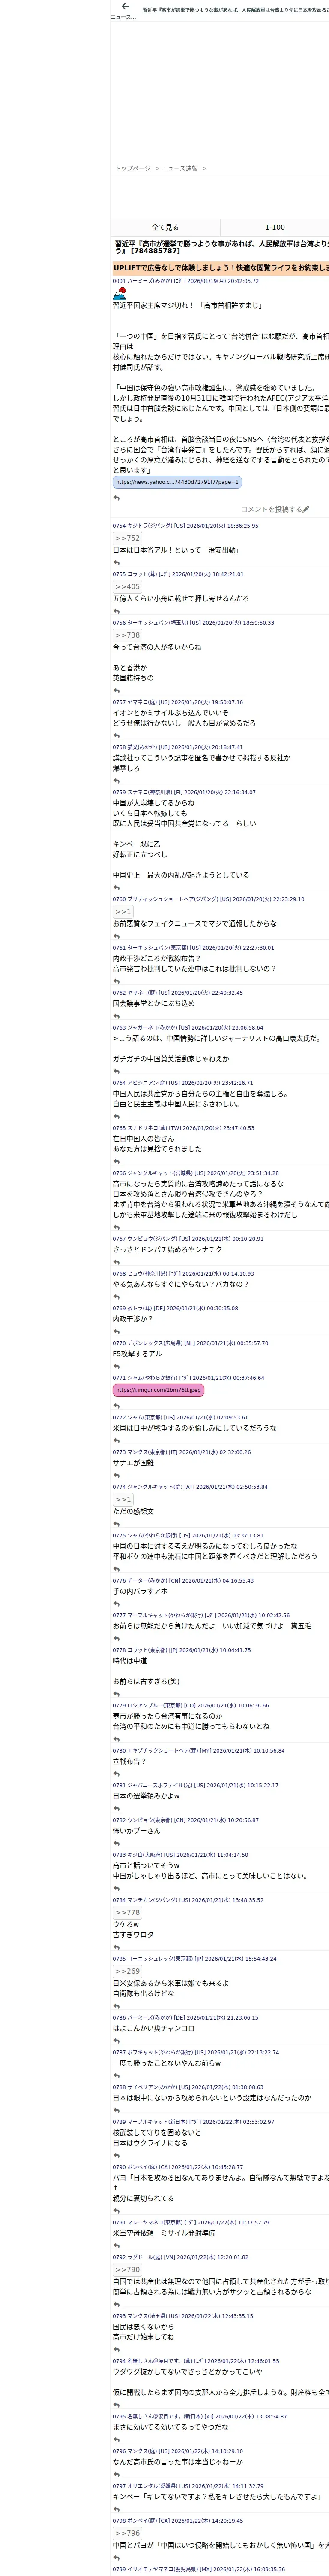
Task: Click the reply arrow under post 0767
Action: pyautogui.click(x=117, y=1262)
